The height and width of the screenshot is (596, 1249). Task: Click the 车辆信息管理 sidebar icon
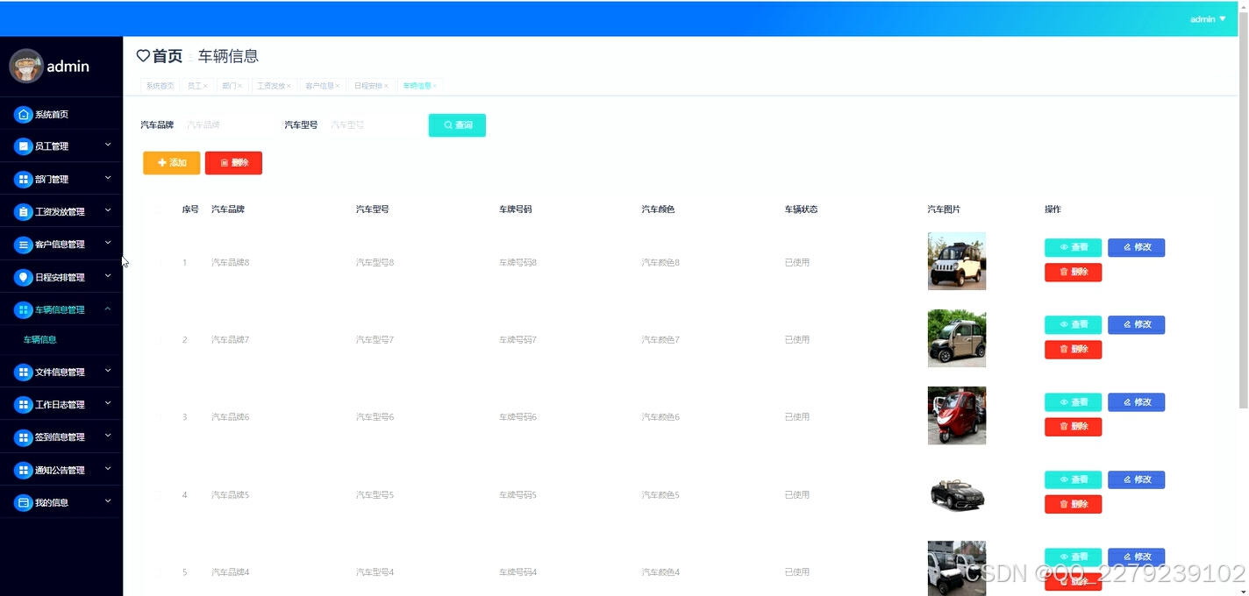pyautogui.click(x=23, y=309)
